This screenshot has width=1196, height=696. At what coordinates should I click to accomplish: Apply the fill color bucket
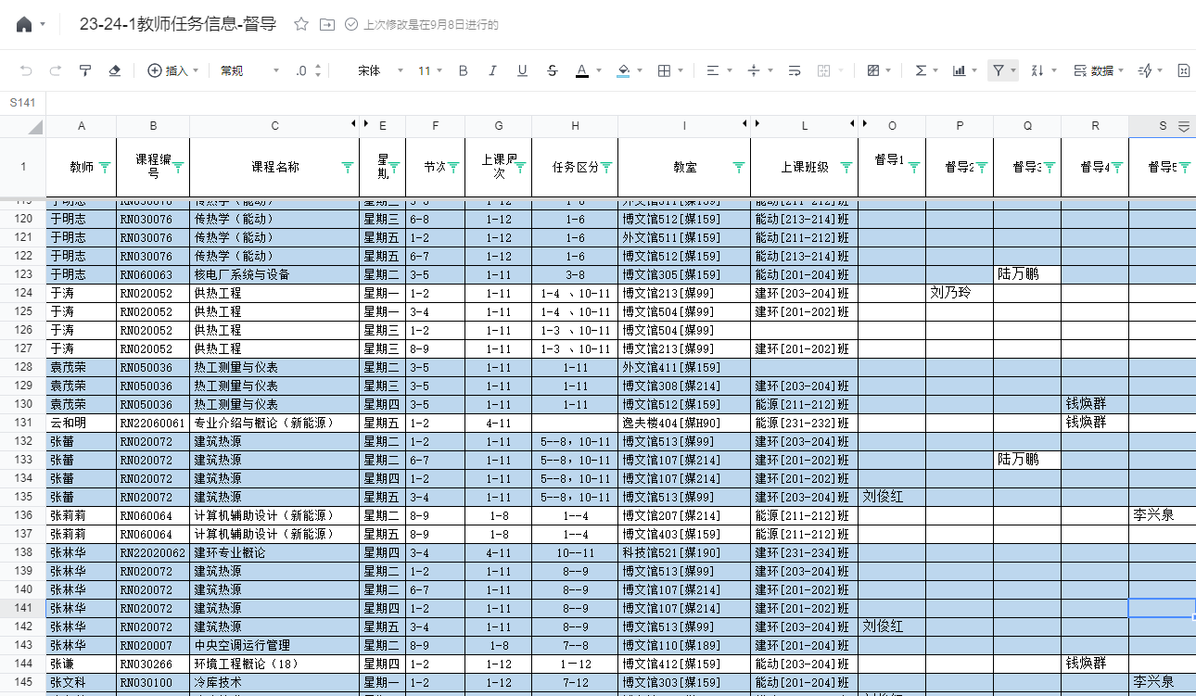[x=624, y=70]
